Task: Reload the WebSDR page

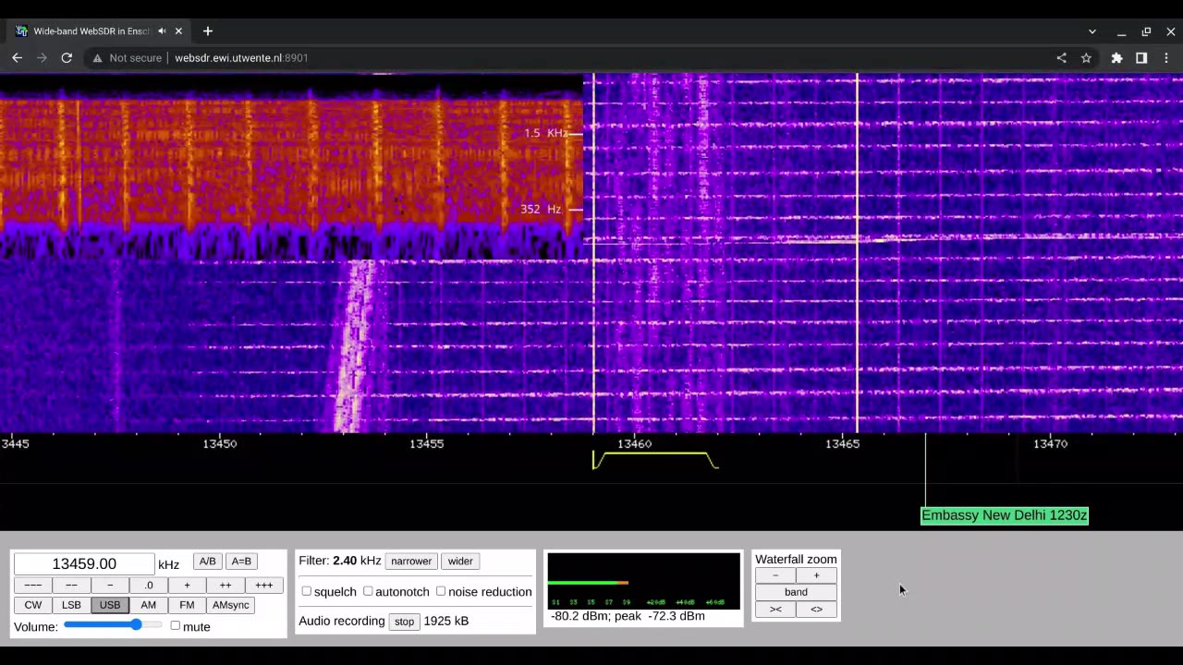Action: pyautogui.click(x=67, y=57)
